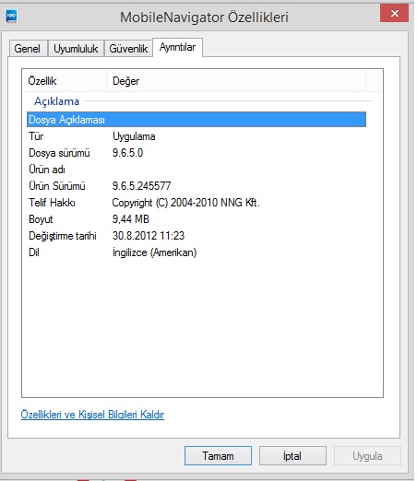
Task: Click the 9,44 MB size value
Action: [131, 219]
